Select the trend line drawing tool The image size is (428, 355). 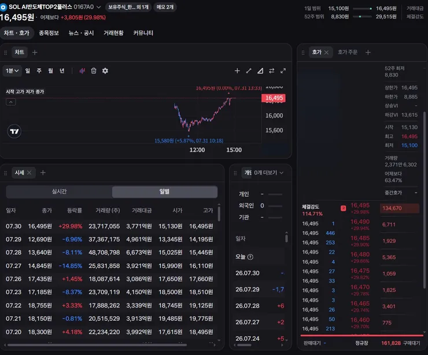point(249,71)
